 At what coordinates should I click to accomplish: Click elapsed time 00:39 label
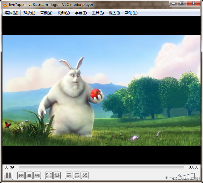[x=9, y=167]
